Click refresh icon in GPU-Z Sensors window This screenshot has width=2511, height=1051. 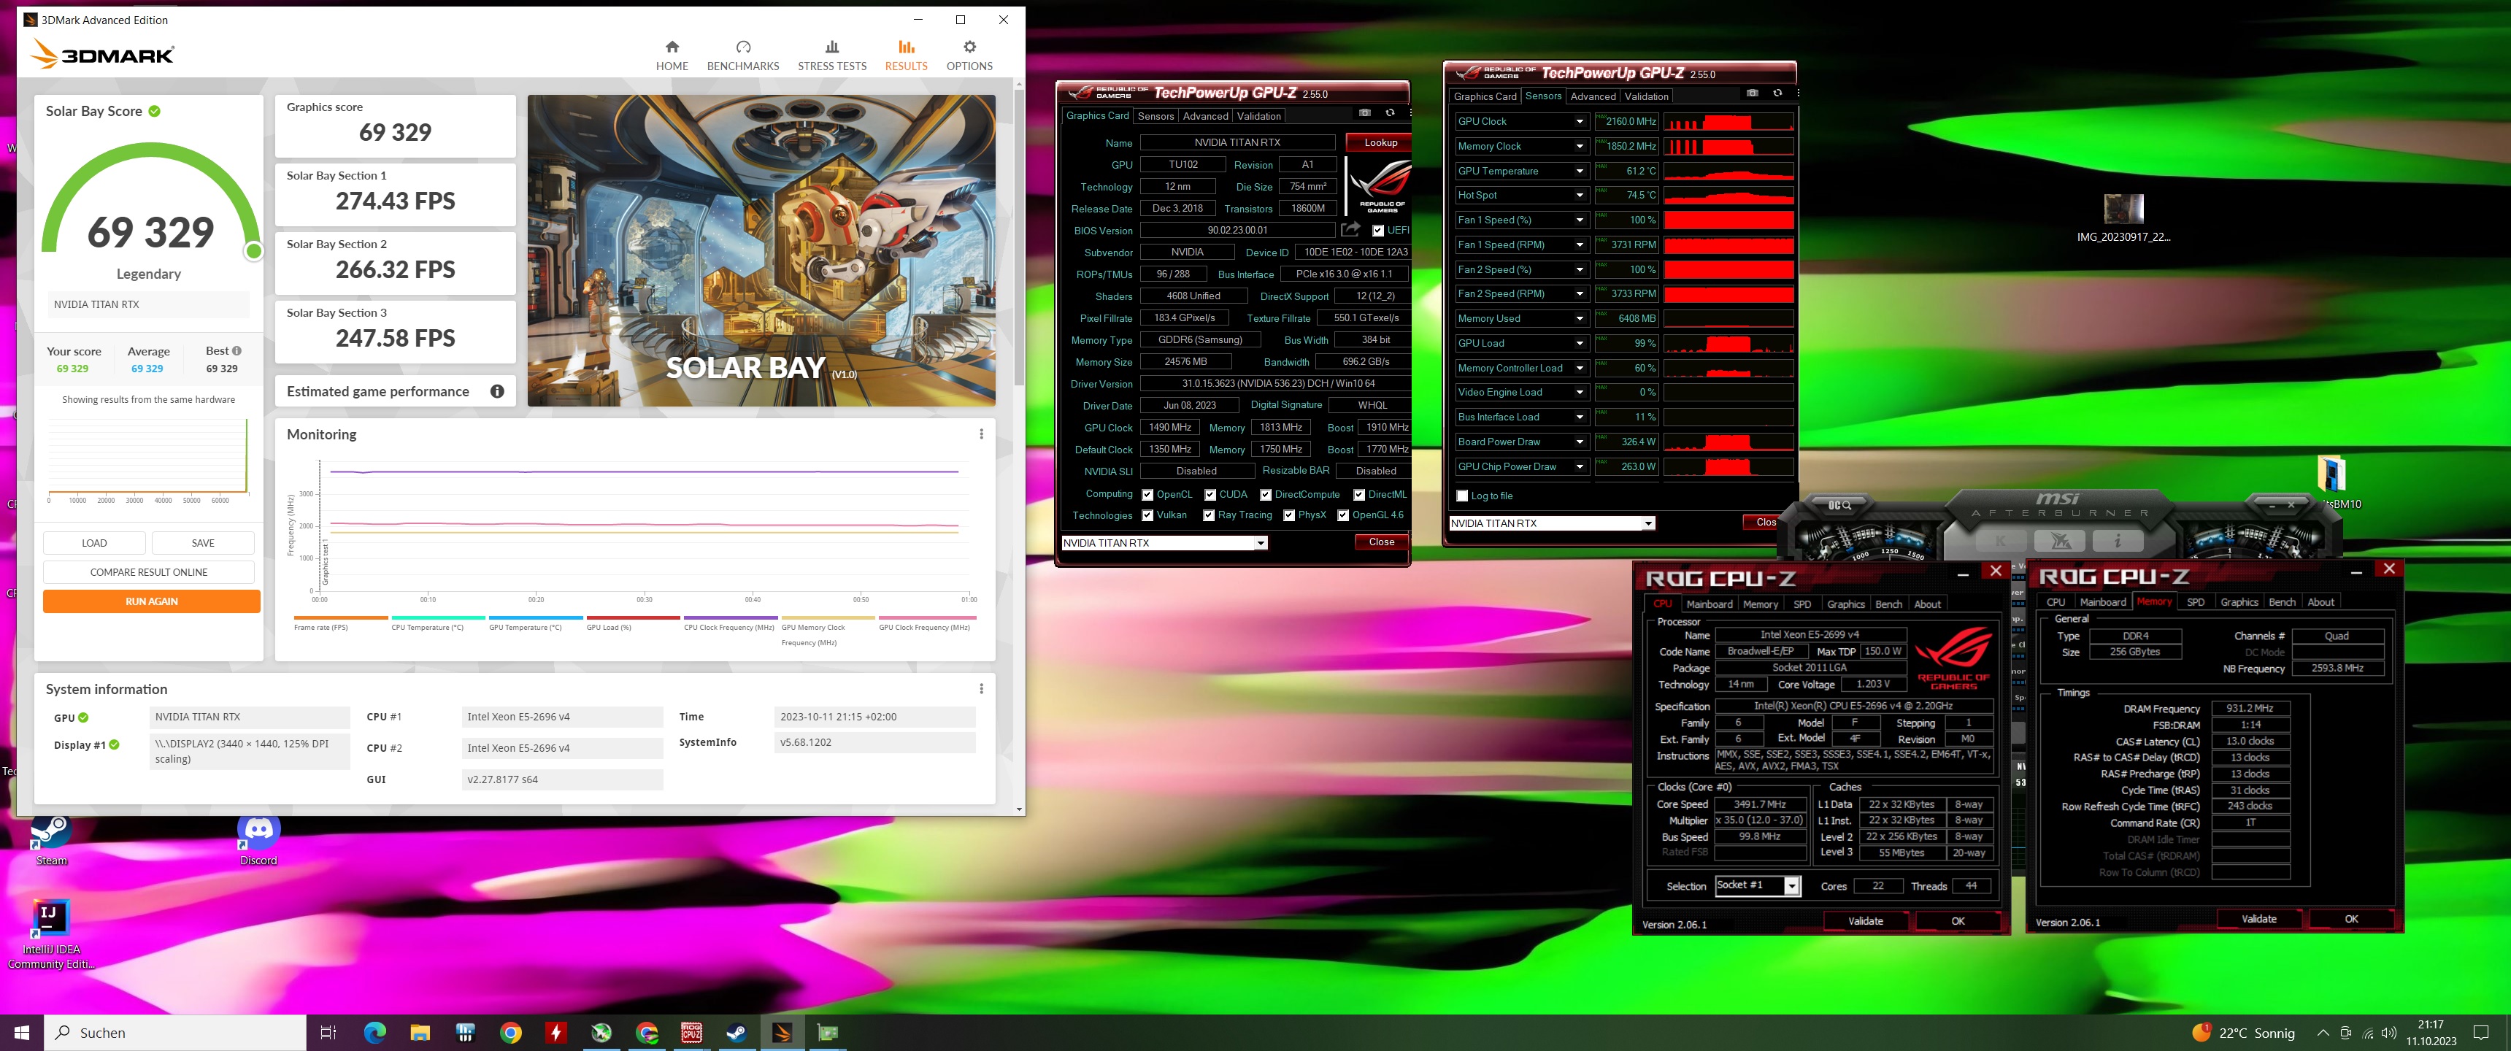(1777, 93)
